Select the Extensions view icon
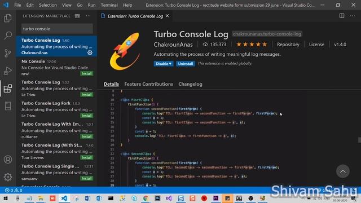 (x=8, y=89)
